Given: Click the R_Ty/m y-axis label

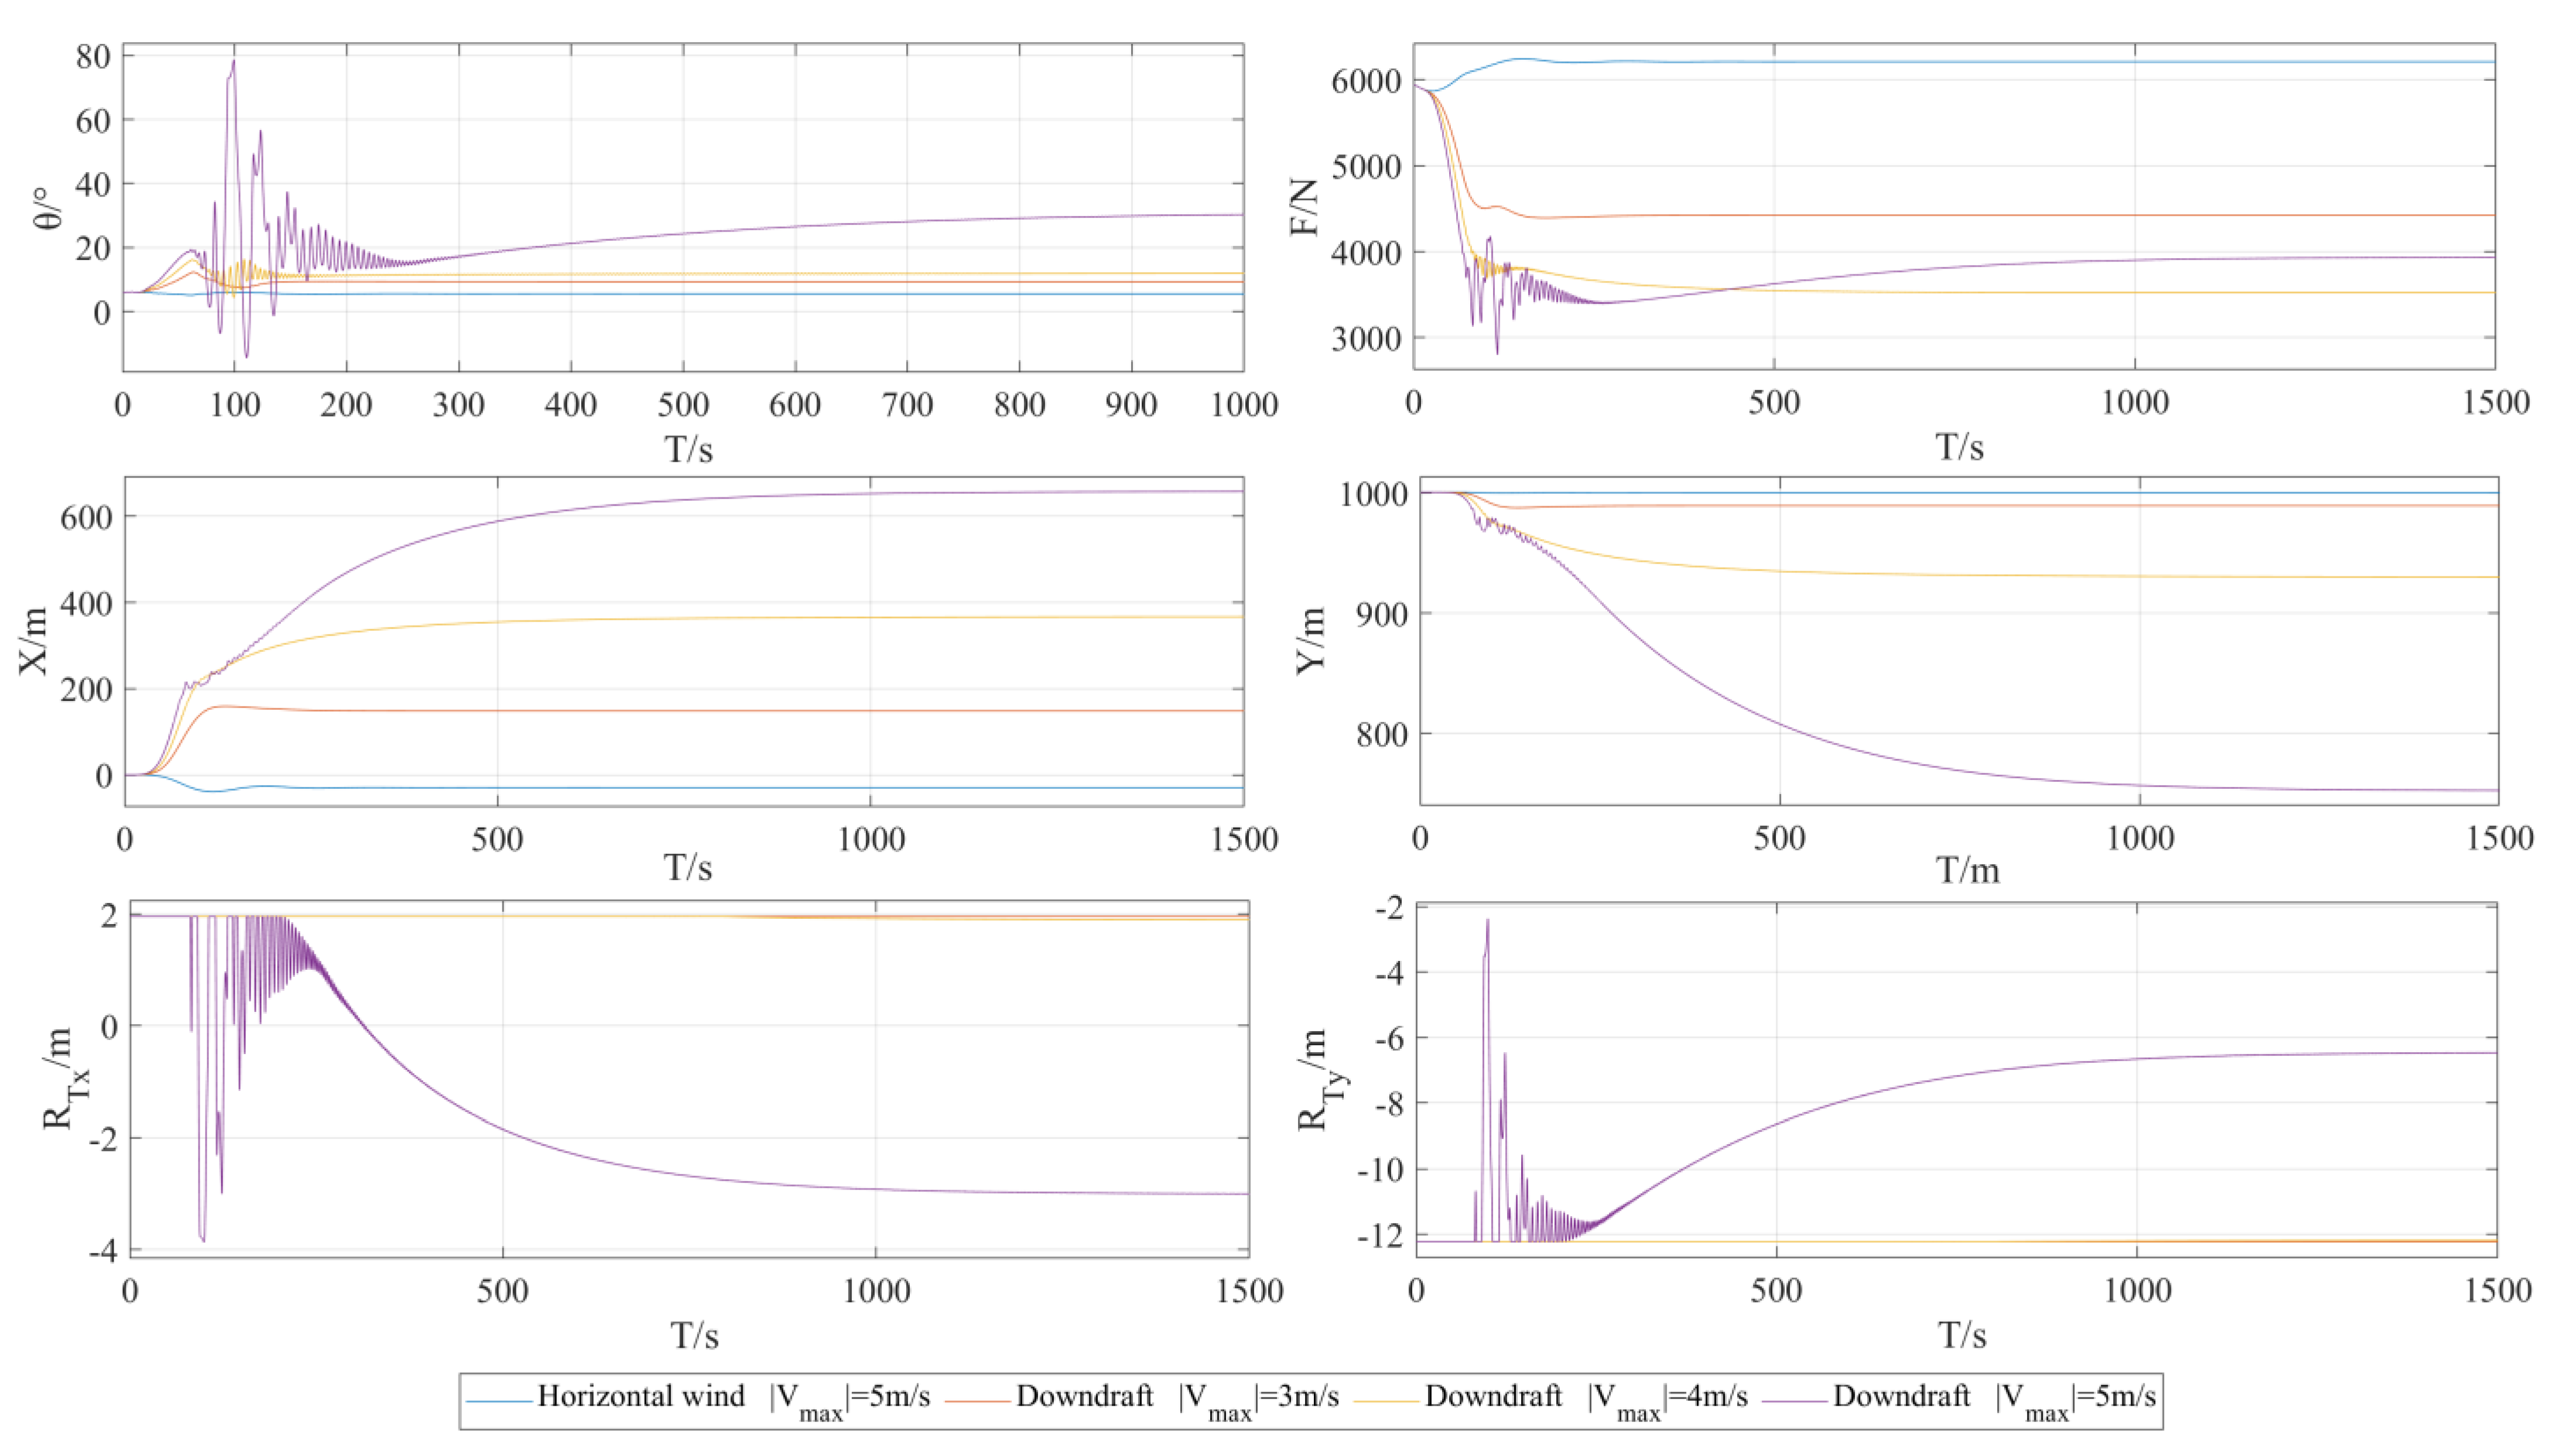Looking at the screenshot, I should tap(1319, 1079).
